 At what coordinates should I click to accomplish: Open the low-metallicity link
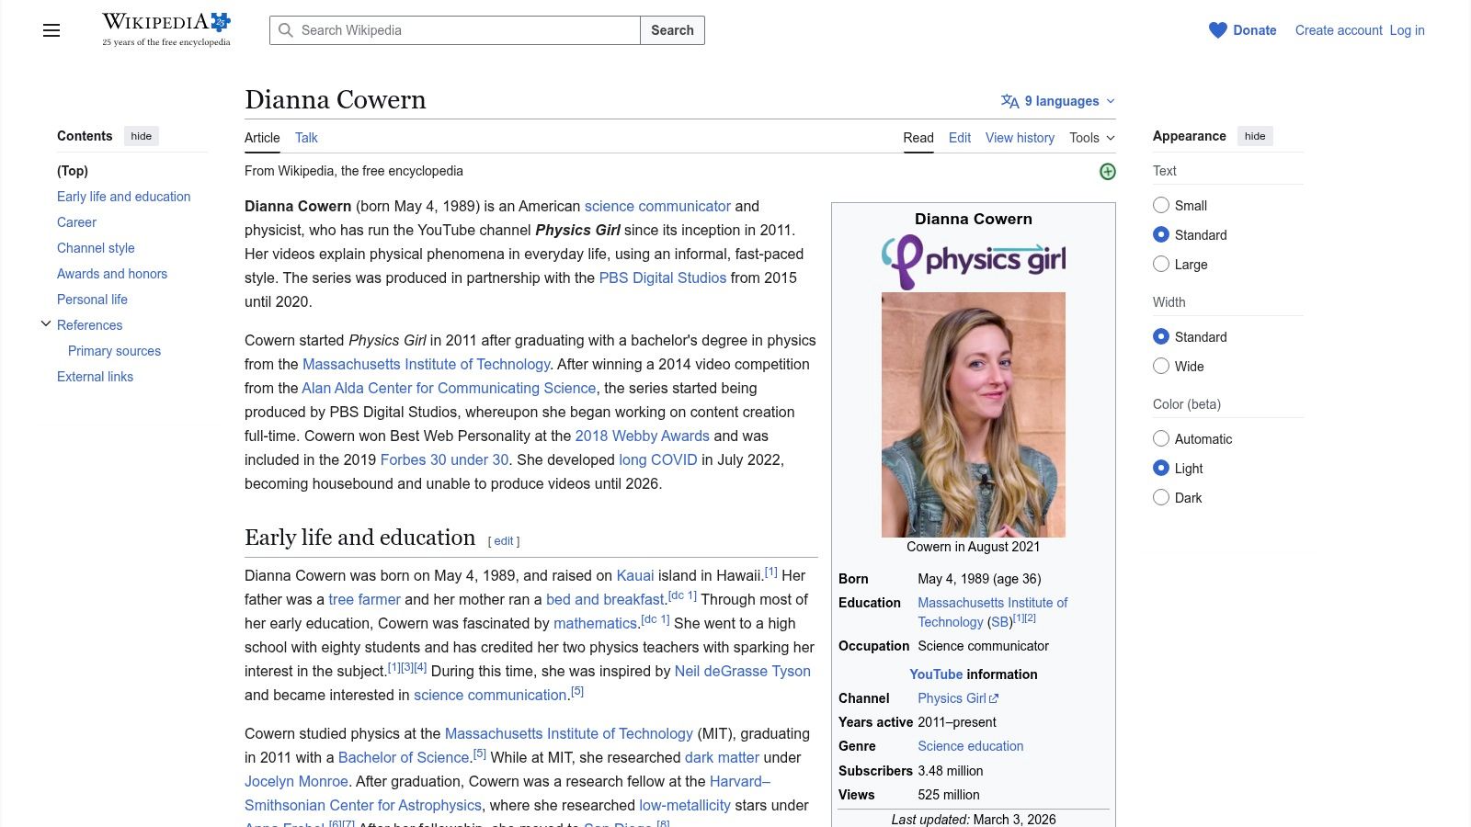click(x=685, y=805)
